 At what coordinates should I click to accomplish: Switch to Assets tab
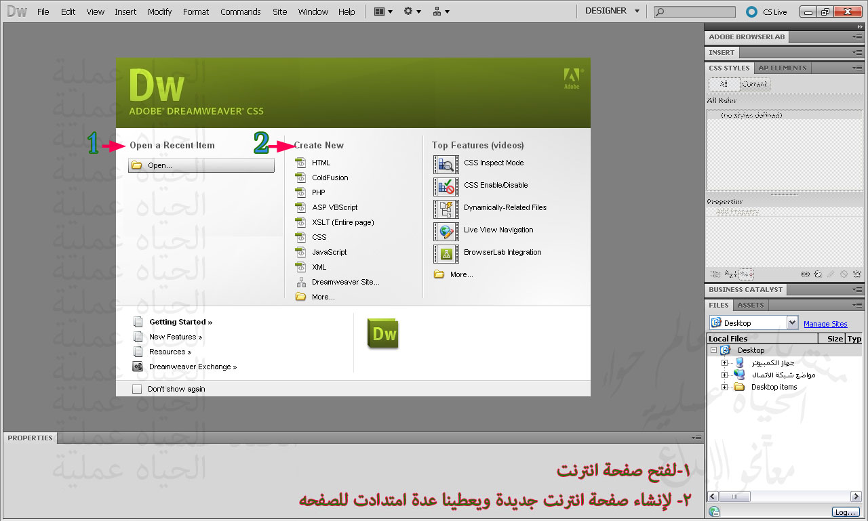pyautogui.click(x=751, y=305)
